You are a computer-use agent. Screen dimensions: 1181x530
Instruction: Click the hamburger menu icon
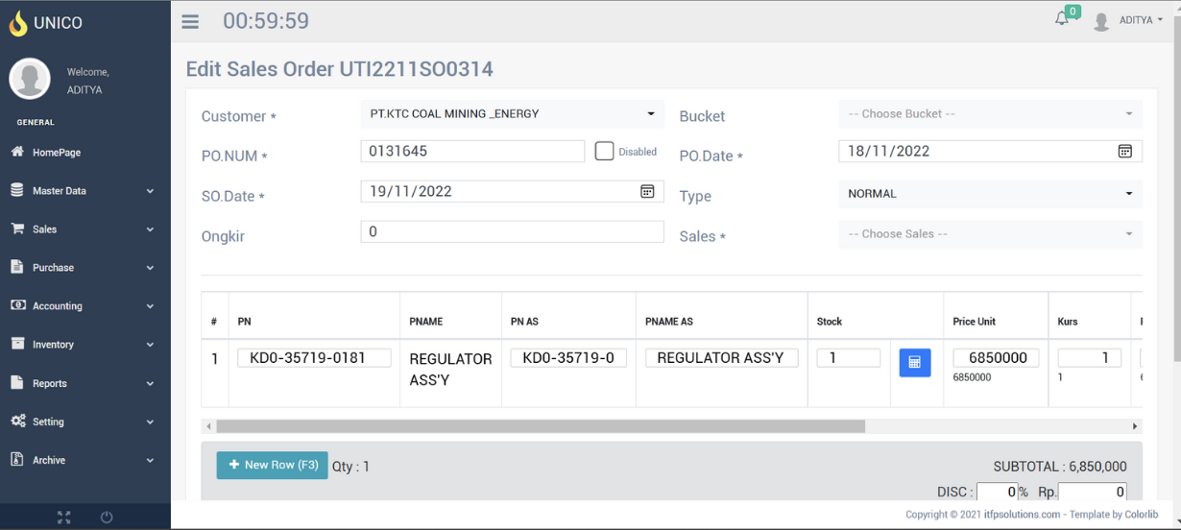point(190,21)
